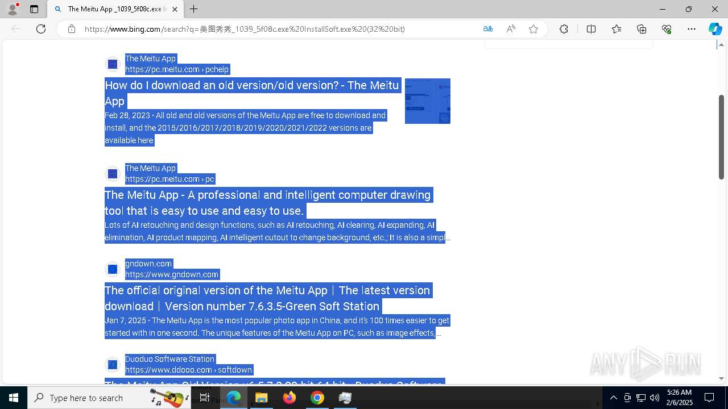Open Duoduo Software Station site name
This screenshot has height=409, width=728.
169,359
